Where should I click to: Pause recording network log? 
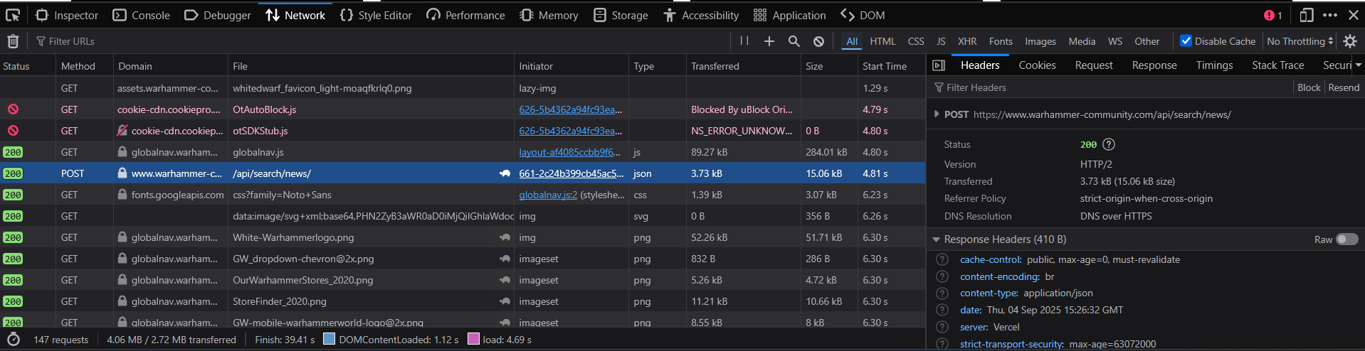[x=744, y=41]
